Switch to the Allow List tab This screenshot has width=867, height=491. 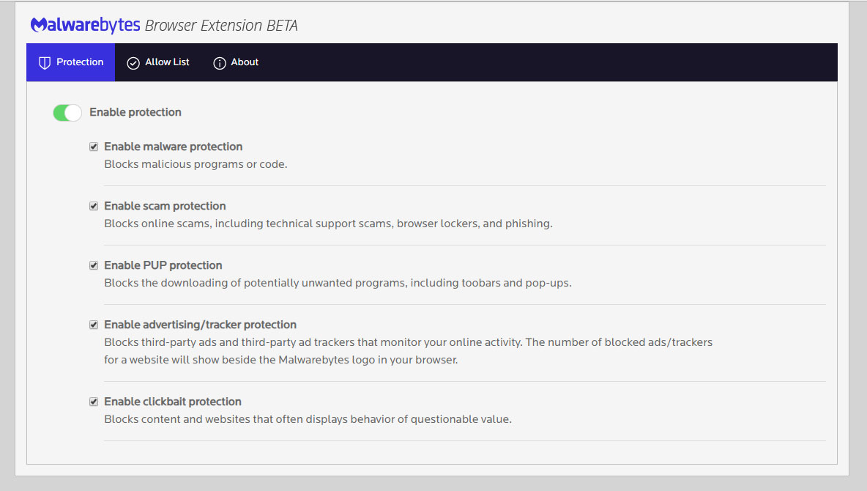click(158, 62)
